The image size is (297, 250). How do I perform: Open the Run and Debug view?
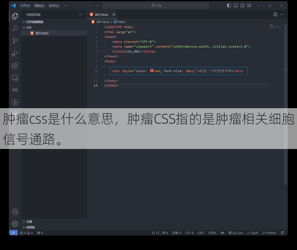[15, 53]
